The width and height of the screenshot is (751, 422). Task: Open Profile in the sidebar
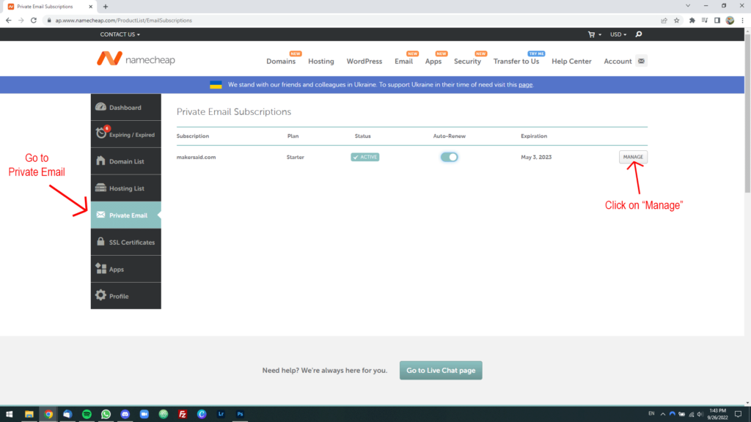click(126, 296)
